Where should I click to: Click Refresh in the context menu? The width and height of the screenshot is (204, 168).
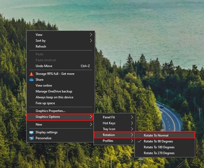click(41, 46)
